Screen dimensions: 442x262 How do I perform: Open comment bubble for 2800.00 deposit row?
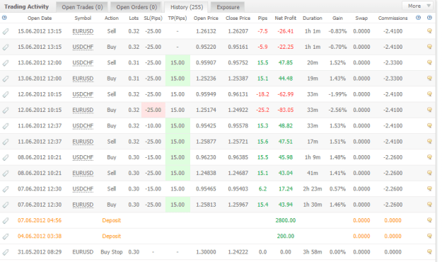[429, 220]
